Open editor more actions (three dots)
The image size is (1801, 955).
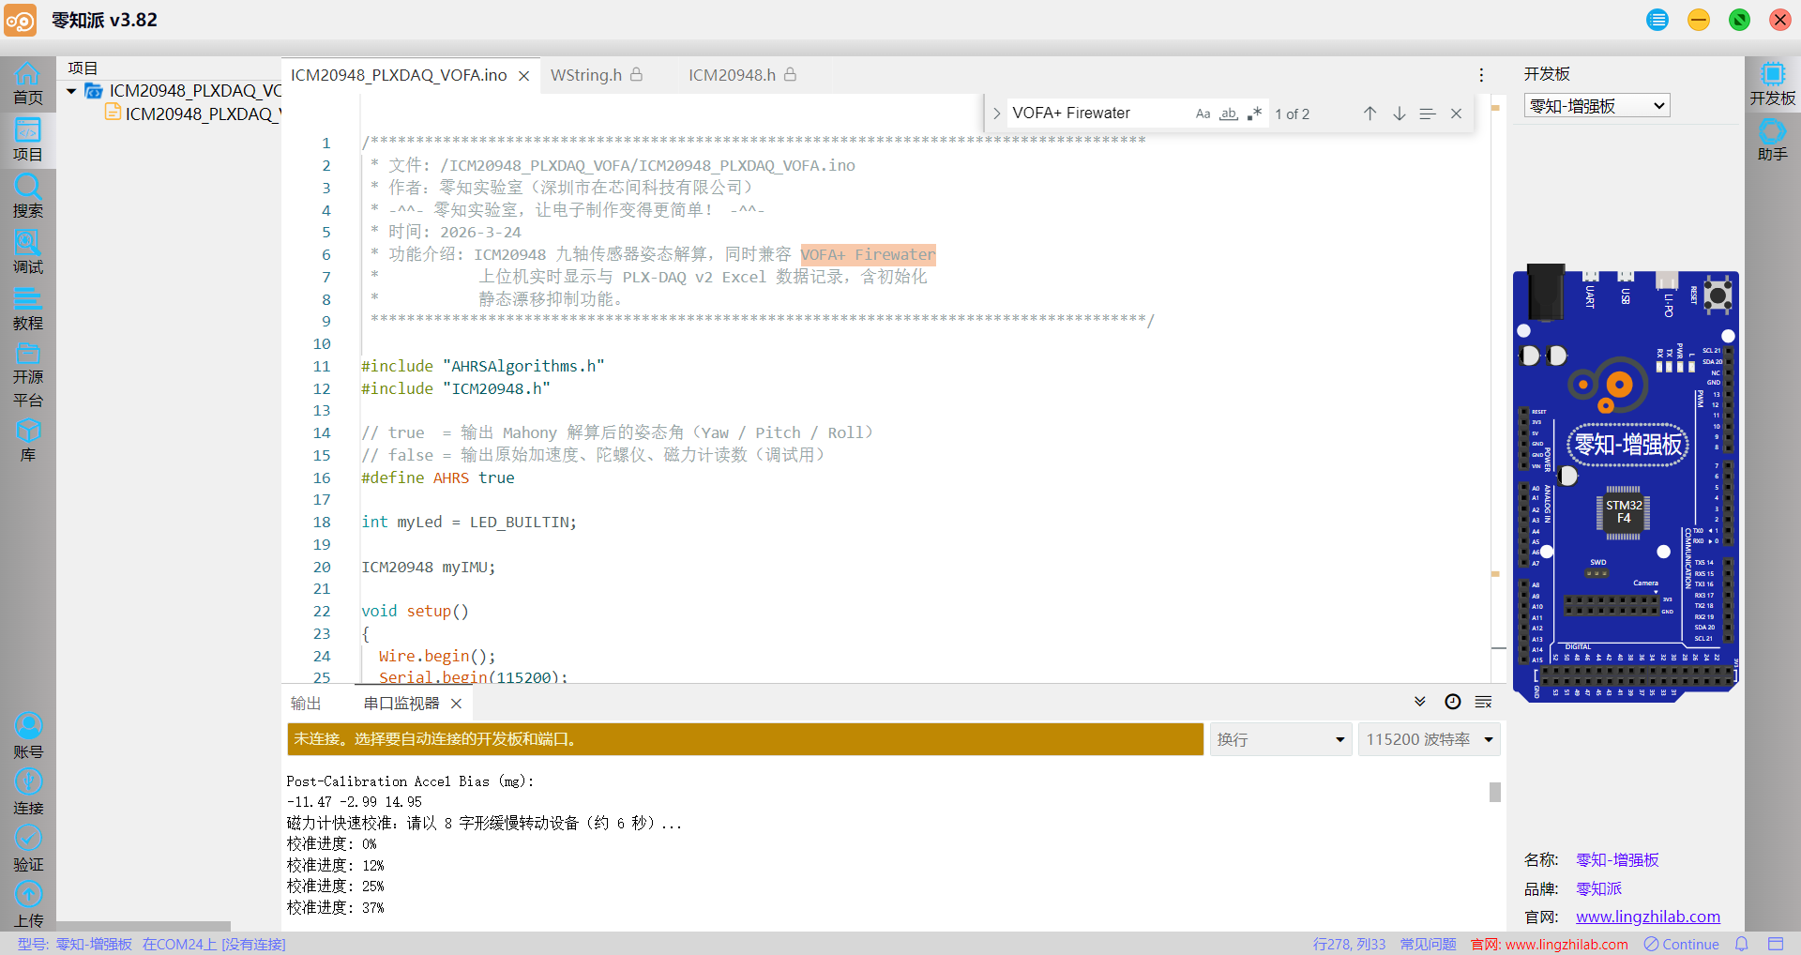click(x=1481, y=75)
